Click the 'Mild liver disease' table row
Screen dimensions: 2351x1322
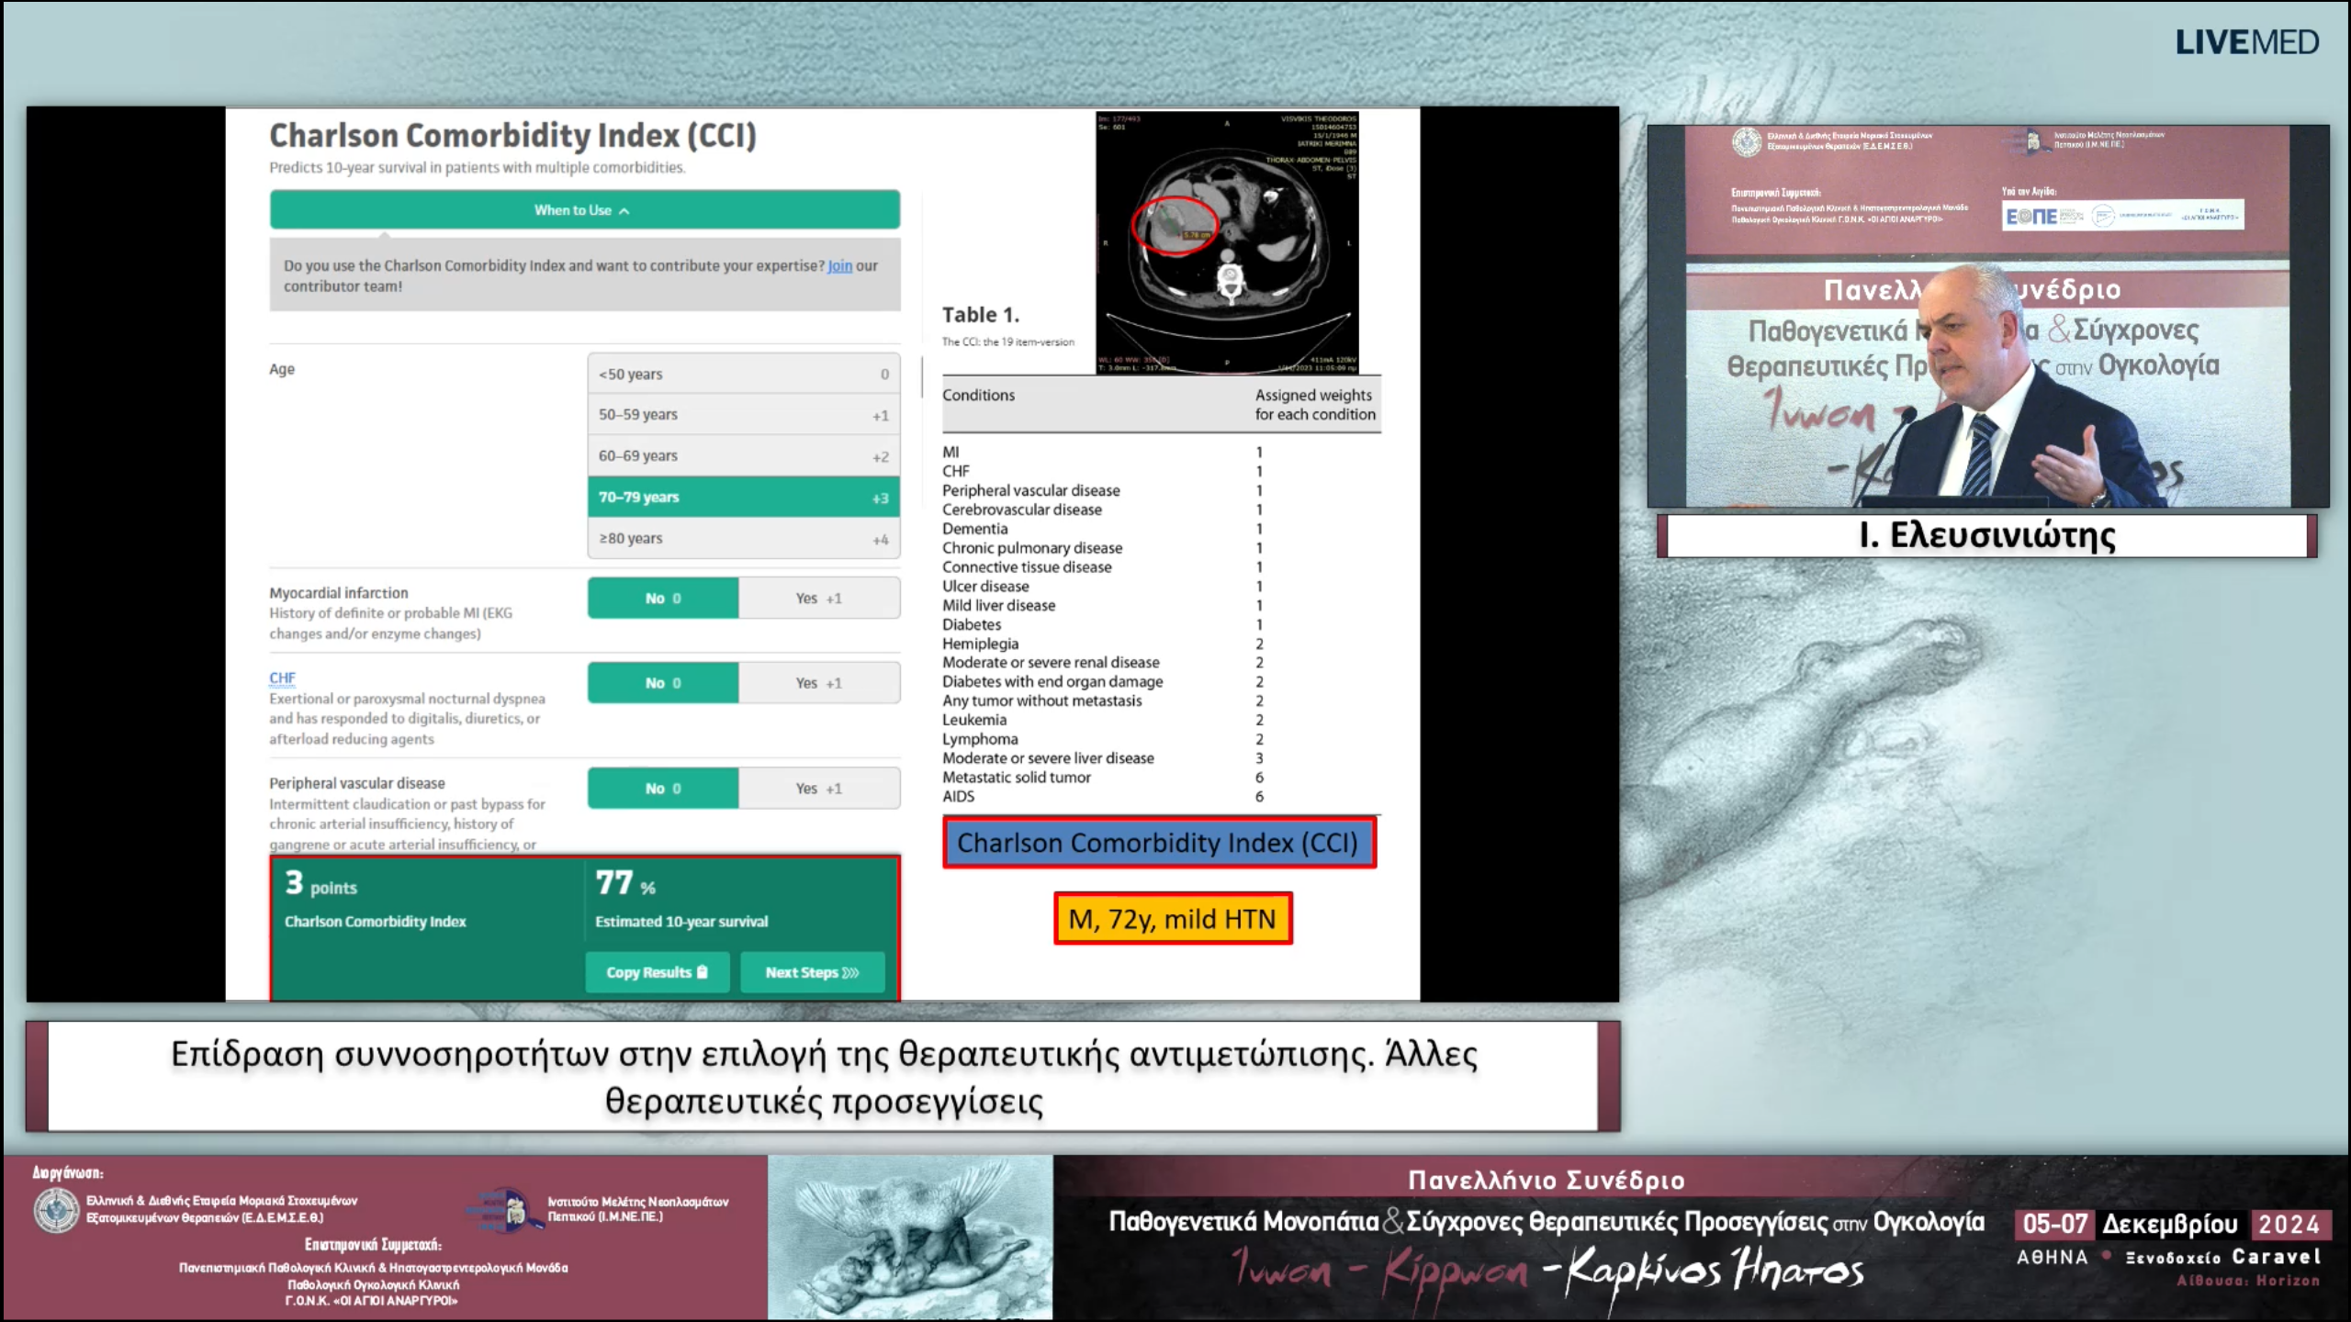[x=1105, y=606]
